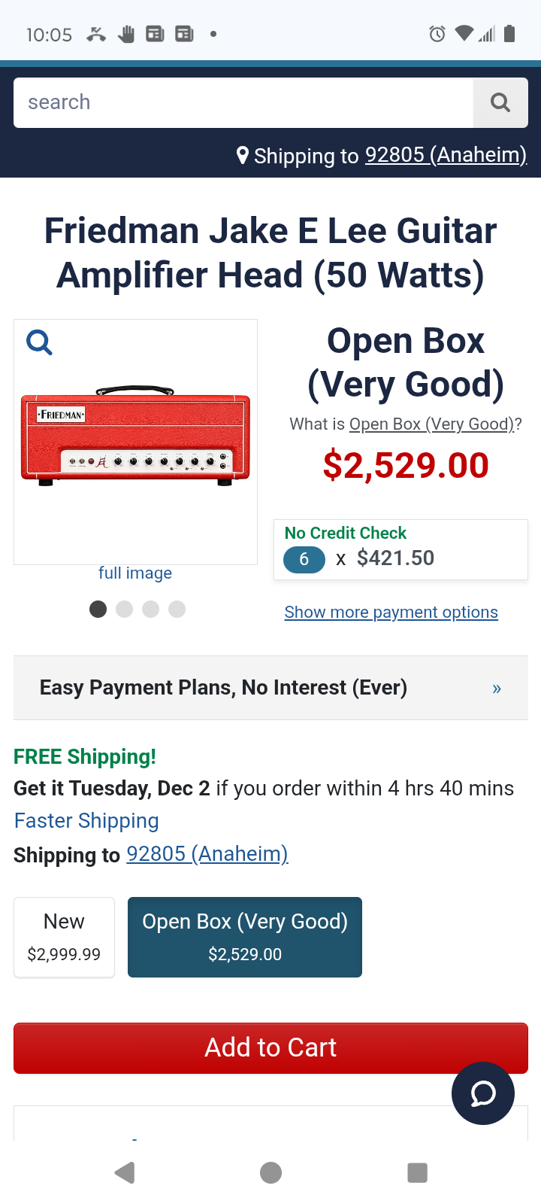Select the third image carousel dot
Screen dimensions: 541x1204
[151, 609]
